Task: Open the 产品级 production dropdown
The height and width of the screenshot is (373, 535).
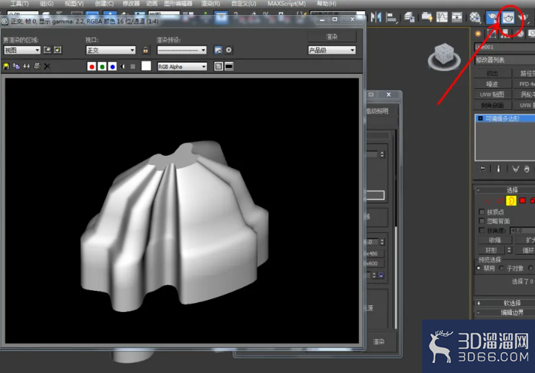Action: tap(332, 50)
